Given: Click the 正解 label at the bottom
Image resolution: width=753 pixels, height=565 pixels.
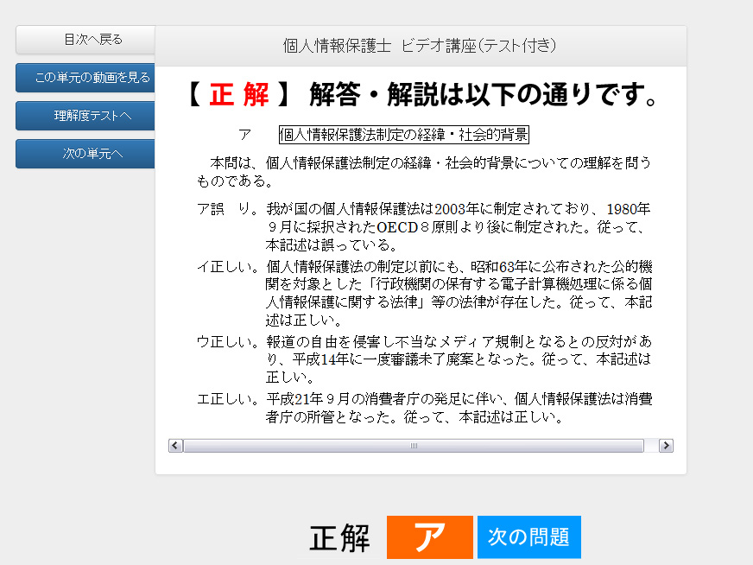Looking at the screenshot, I should [x=340, y=538].
